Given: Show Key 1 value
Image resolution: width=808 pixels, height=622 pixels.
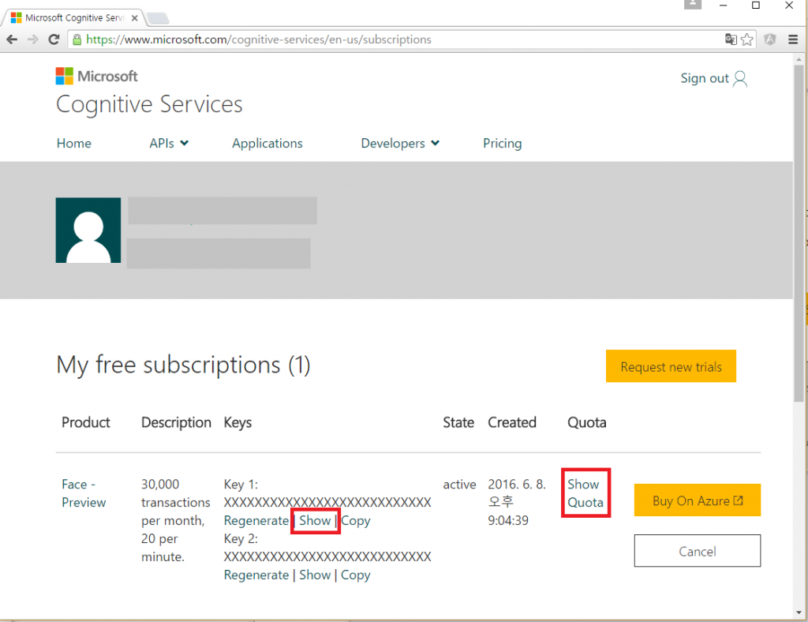Looking at the screenshot, I should point(315,521).
